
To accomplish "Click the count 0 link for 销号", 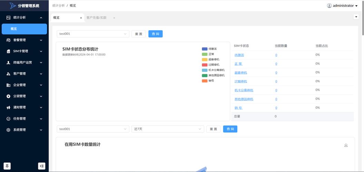I will point(276,108).
